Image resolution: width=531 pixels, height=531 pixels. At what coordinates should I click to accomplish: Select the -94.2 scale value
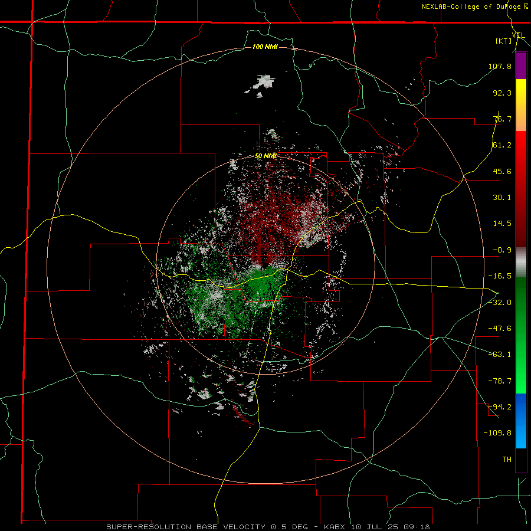[x=500, y=407]
